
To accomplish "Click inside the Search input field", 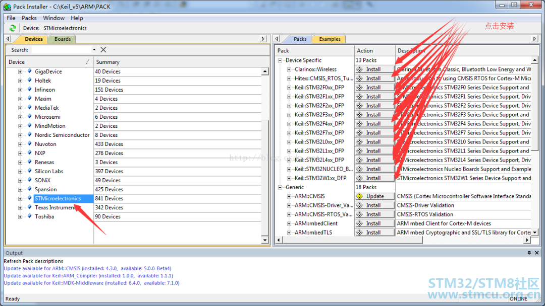I will pyautogui.click(x=62, y=50).
